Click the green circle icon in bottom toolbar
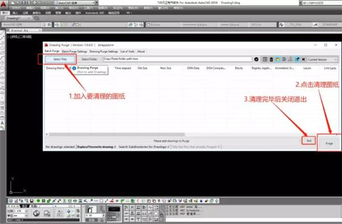Screen dimensions: 342x224 [38, 201]
